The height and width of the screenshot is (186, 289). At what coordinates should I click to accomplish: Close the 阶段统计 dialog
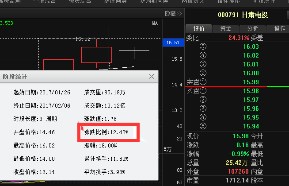coord(152,77)
